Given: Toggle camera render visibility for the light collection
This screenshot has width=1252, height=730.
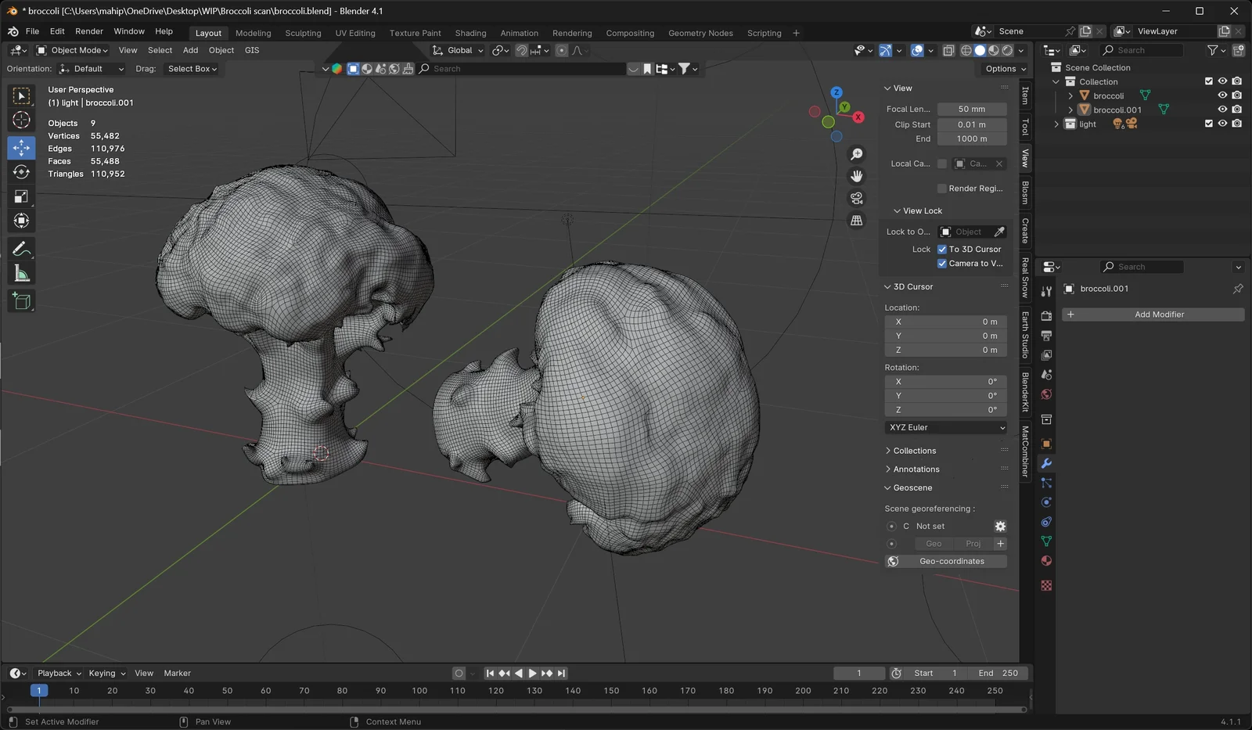Looking at the screenshot, I should pos(1236,124).
